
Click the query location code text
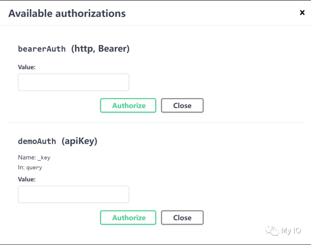(x=34, y=168)
